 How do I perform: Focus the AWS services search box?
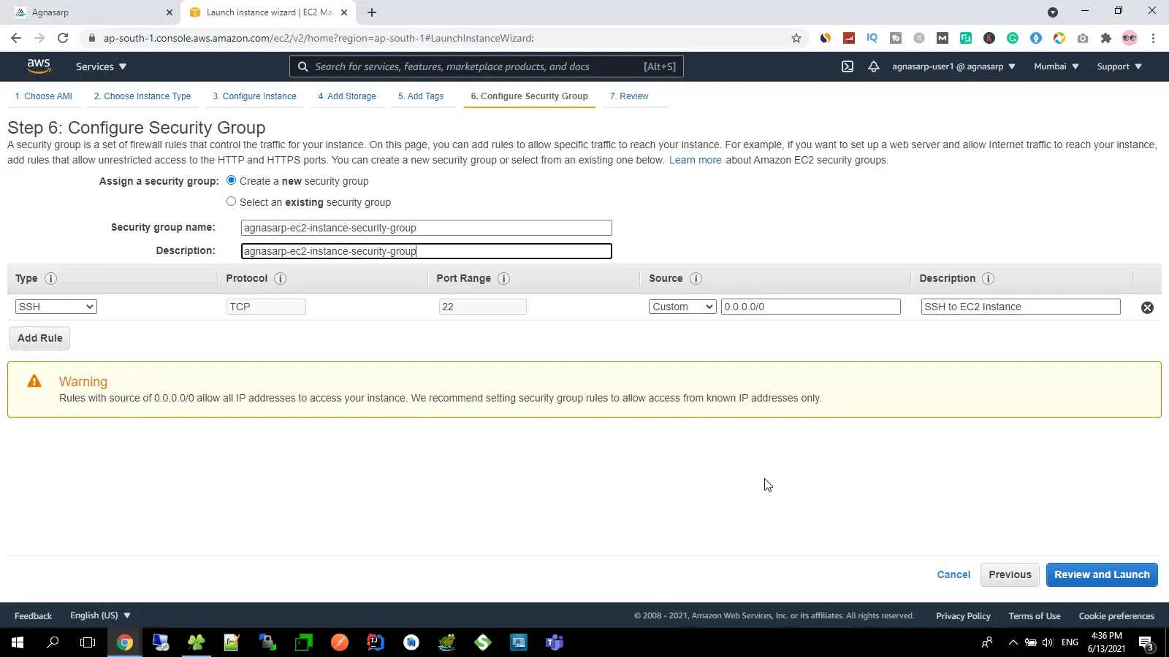pos(487,66)
